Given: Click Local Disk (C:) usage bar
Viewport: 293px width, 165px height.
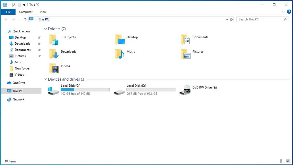Looking at the screenshot, I should [85, 90].
